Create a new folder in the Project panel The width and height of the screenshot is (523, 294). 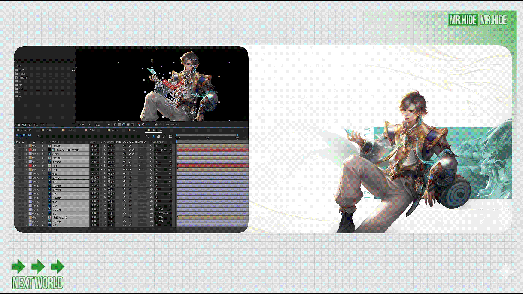point(19,125)
